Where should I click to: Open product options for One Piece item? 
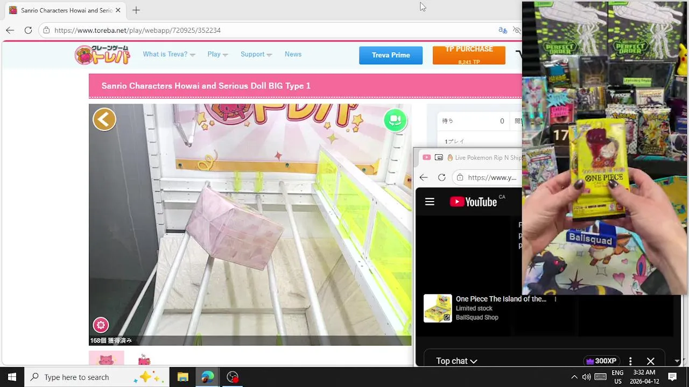[x=556, y=299]
